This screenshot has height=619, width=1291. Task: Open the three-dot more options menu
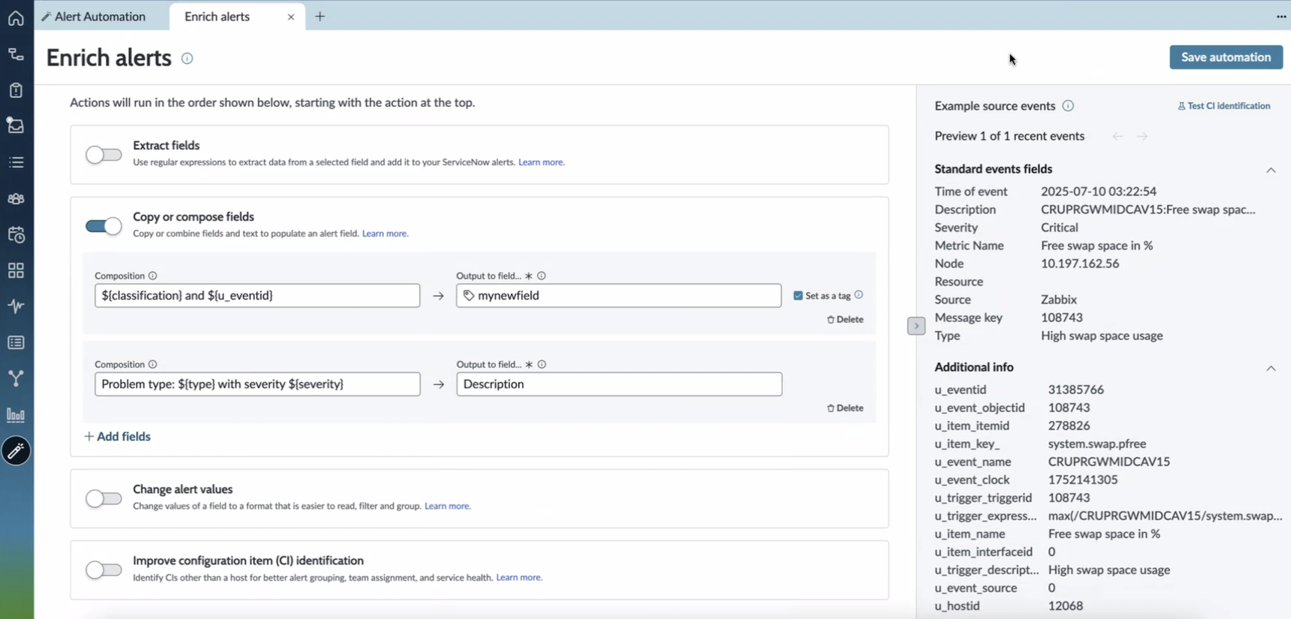[1281, 17]
